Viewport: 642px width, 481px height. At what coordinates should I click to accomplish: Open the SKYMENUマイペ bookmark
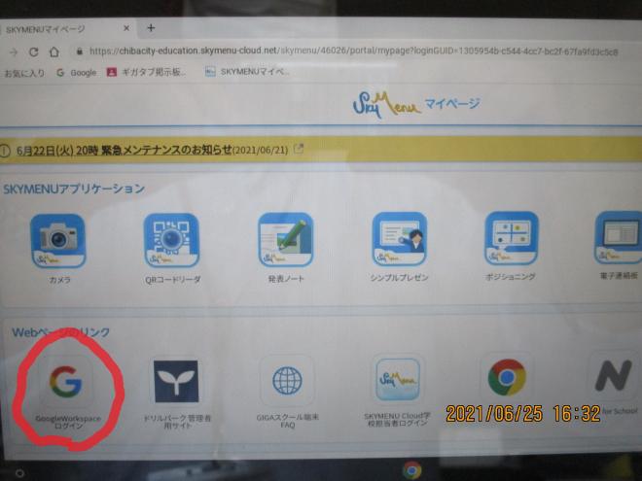coord(247,72)
